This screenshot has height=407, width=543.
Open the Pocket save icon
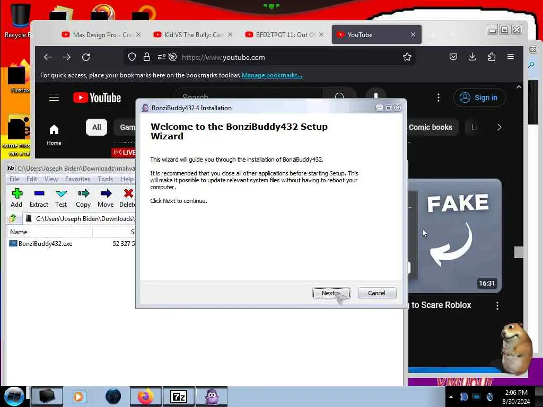point(453,57)
